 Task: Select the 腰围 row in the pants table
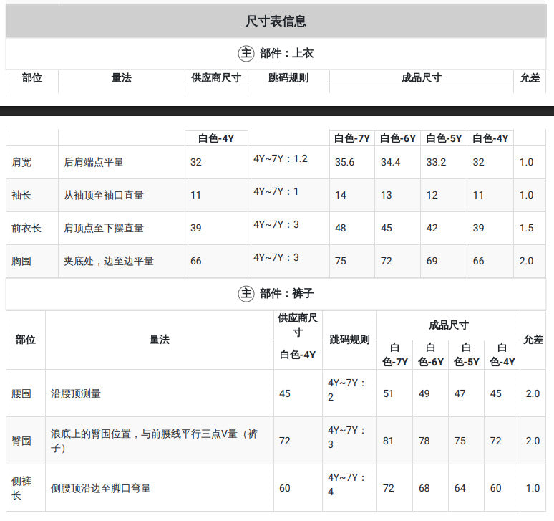tap(276, 393)
